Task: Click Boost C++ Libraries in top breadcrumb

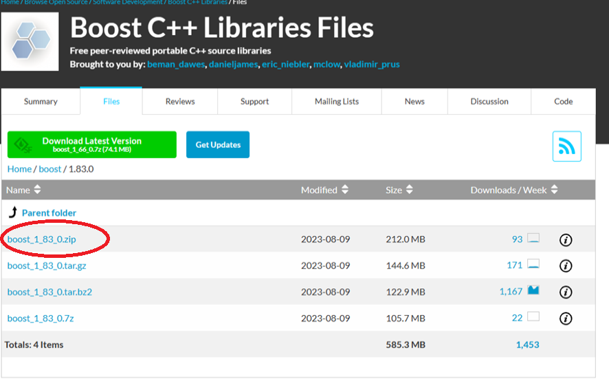Action: tap(198, 2)
